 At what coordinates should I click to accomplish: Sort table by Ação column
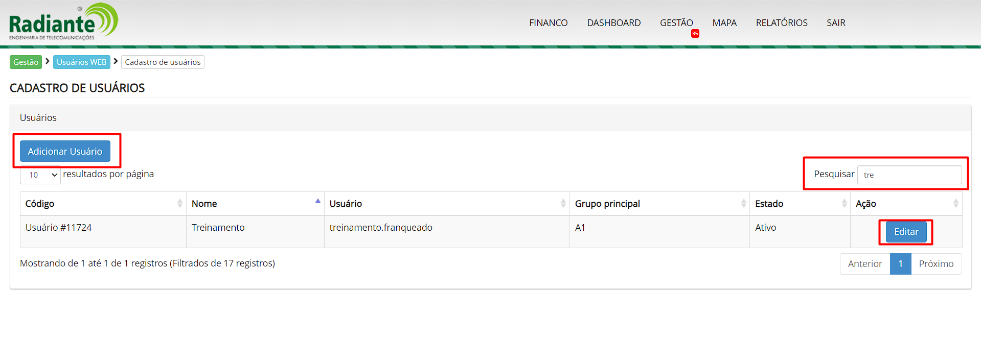click(x=905, y=204)
